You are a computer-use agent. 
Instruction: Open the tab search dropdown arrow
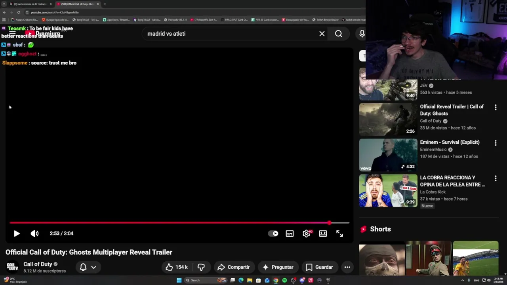pyautogui.click(x=4, y=4)
